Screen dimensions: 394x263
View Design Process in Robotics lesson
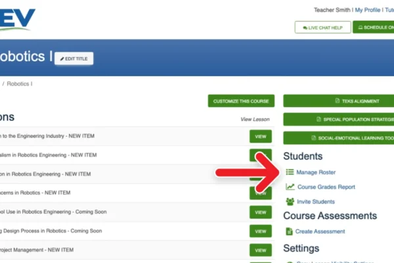click(x=261, y=231)
